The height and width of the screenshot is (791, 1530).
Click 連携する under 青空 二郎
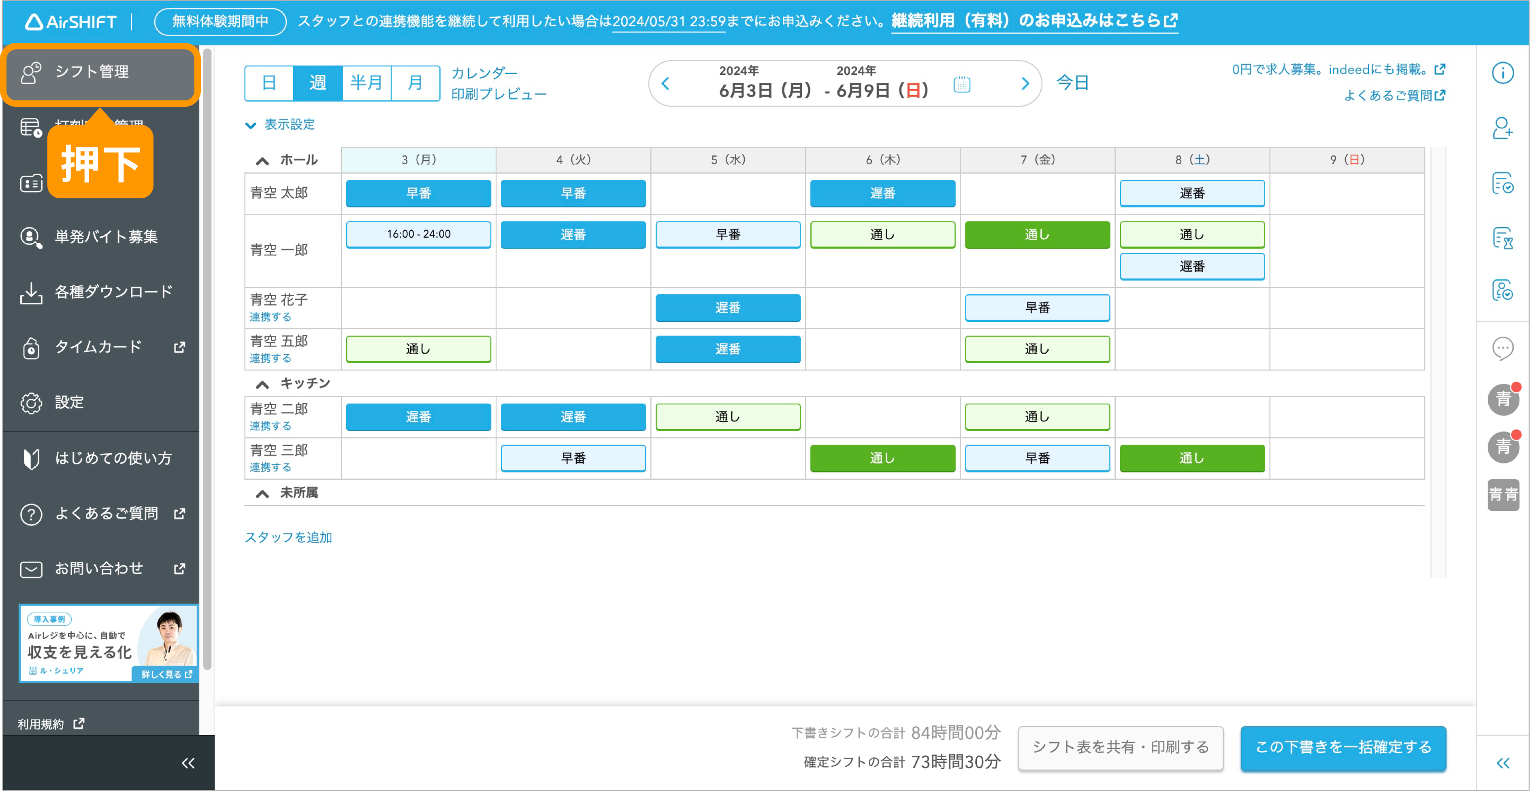coord(270,426)
